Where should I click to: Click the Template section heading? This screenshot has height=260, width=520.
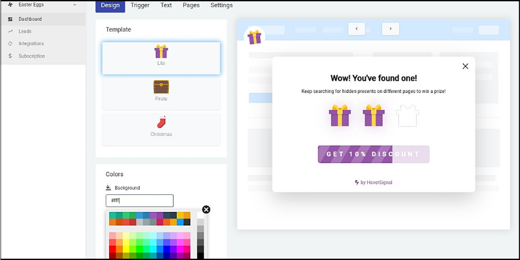coord(118,29)
